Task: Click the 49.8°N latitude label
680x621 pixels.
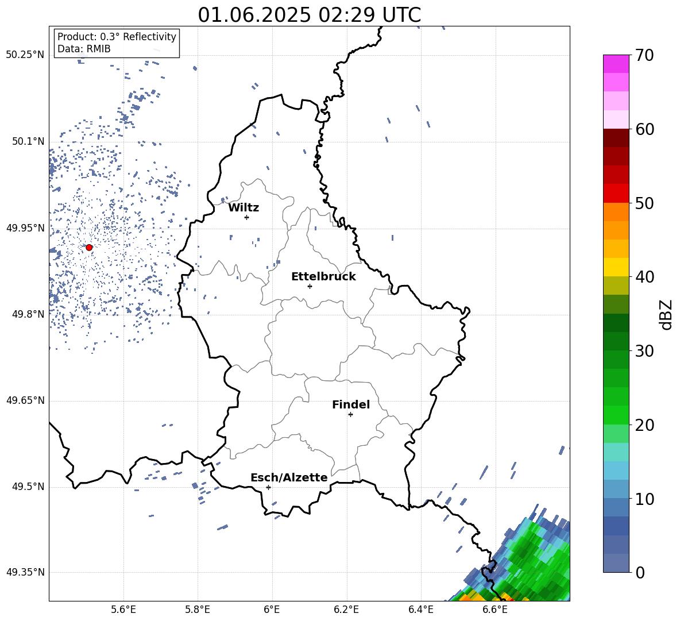Action: (x=28, y=314)
